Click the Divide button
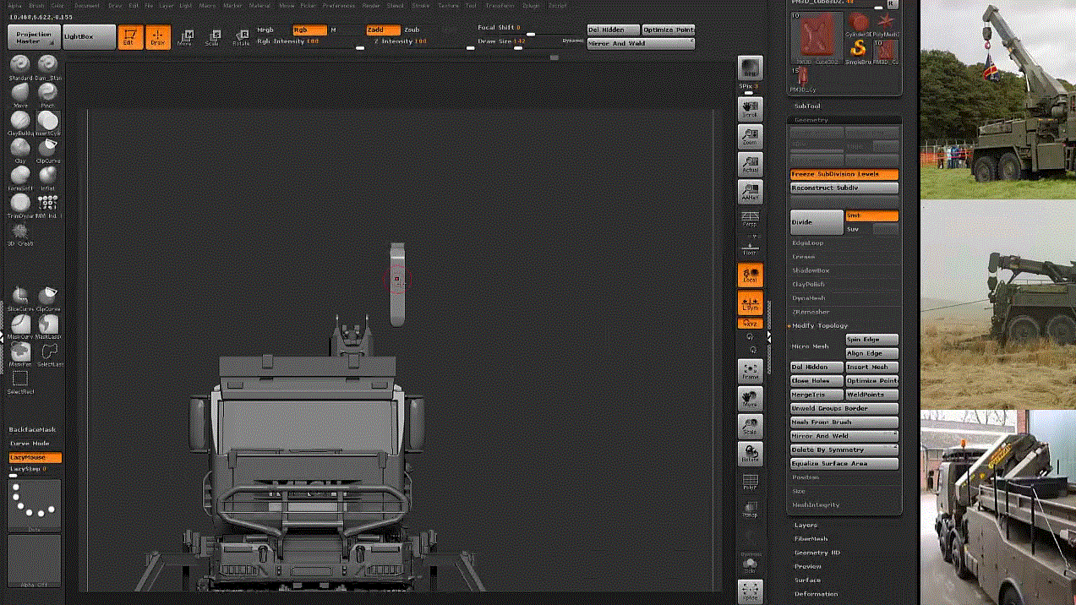This screenshot has width=1076, height=605. 817,222
